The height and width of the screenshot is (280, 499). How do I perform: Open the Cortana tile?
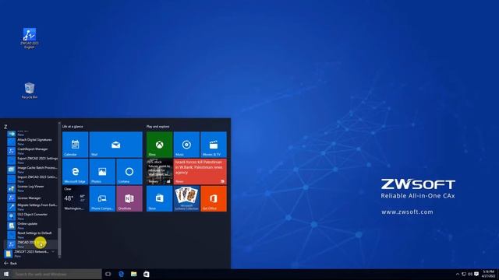point(129,171)
